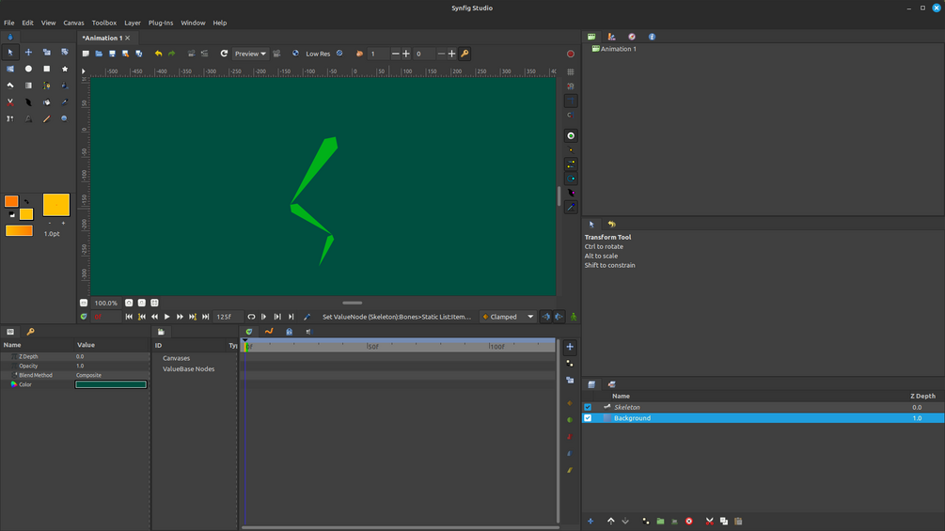The width and height of the screenshot is (945, 531).
Task: Select the Star tool in toolbox
Action: (65, 69)
